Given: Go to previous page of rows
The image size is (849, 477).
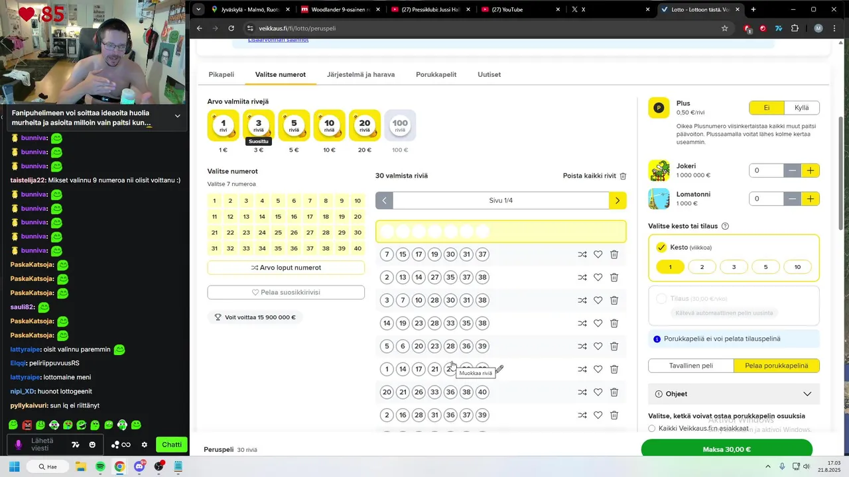Looking at the screenshot, I should pos(384,201).
